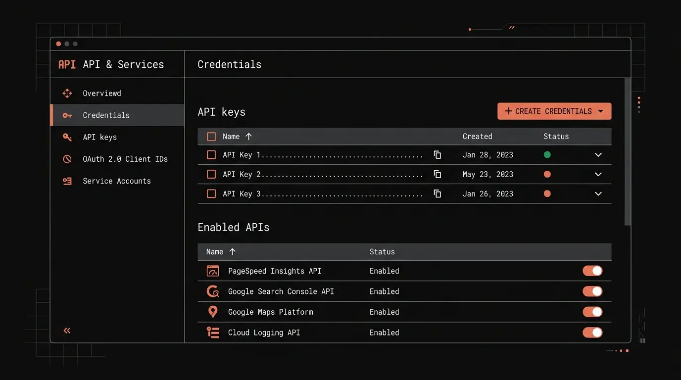Check the API Key 2 checkbox
The height and width of the screenshot is (380, 681).
pos(211,174)
